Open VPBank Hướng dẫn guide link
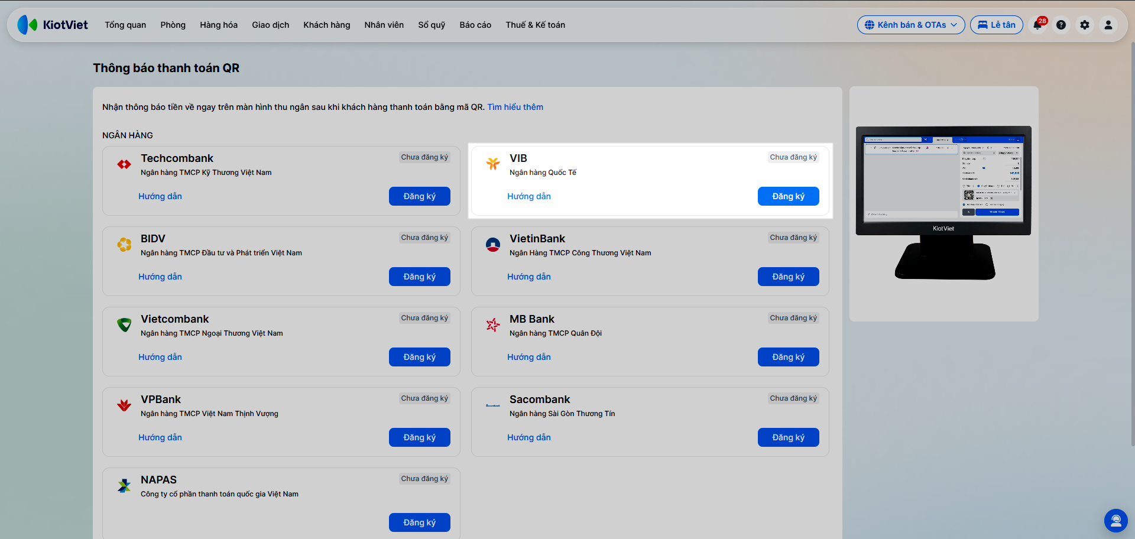This screenshot has height=539, width=1135. click(x=160, y=437)
